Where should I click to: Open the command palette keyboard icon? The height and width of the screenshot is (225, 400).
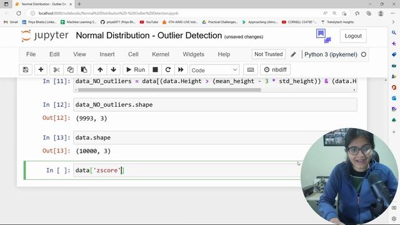251,69
